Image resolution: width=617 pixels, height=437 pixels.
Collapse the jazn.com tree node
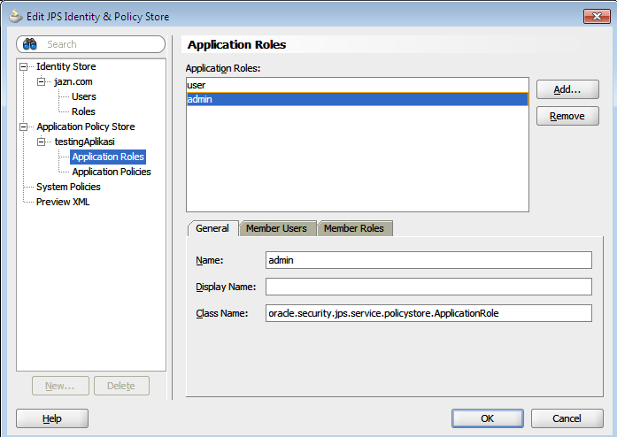click(42, 81)
